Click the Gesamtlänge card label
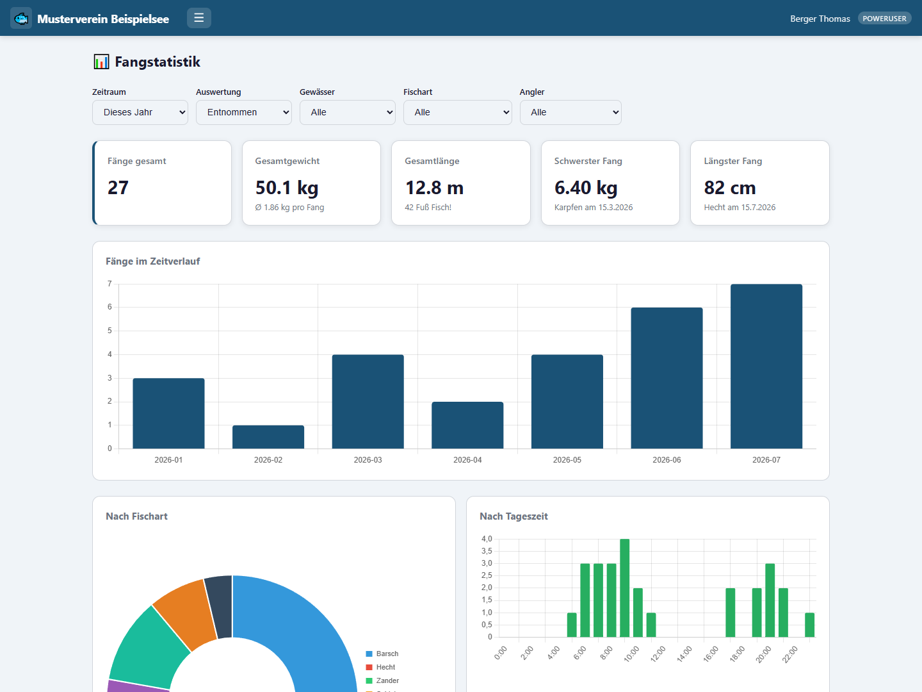922x692 pixels. (432, 161)
